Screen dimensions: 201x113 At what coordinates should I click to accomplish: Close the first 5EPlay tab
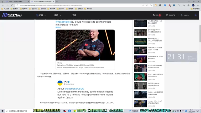pos(28,2)
